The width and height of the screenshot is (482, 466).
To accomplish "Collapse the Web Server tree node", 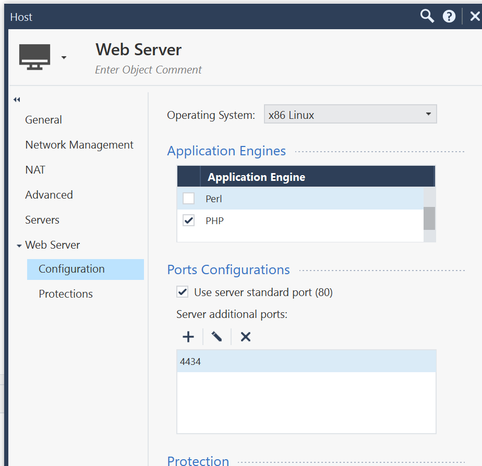I will pos(19,246).
